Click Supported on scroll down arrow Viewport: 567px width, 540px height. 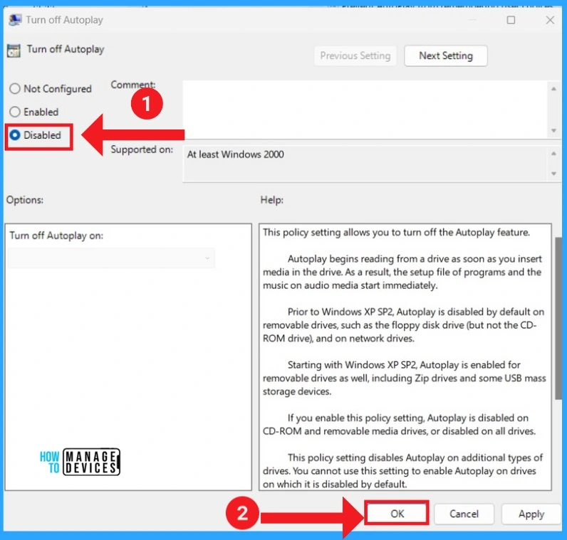(x=553, y=174)
